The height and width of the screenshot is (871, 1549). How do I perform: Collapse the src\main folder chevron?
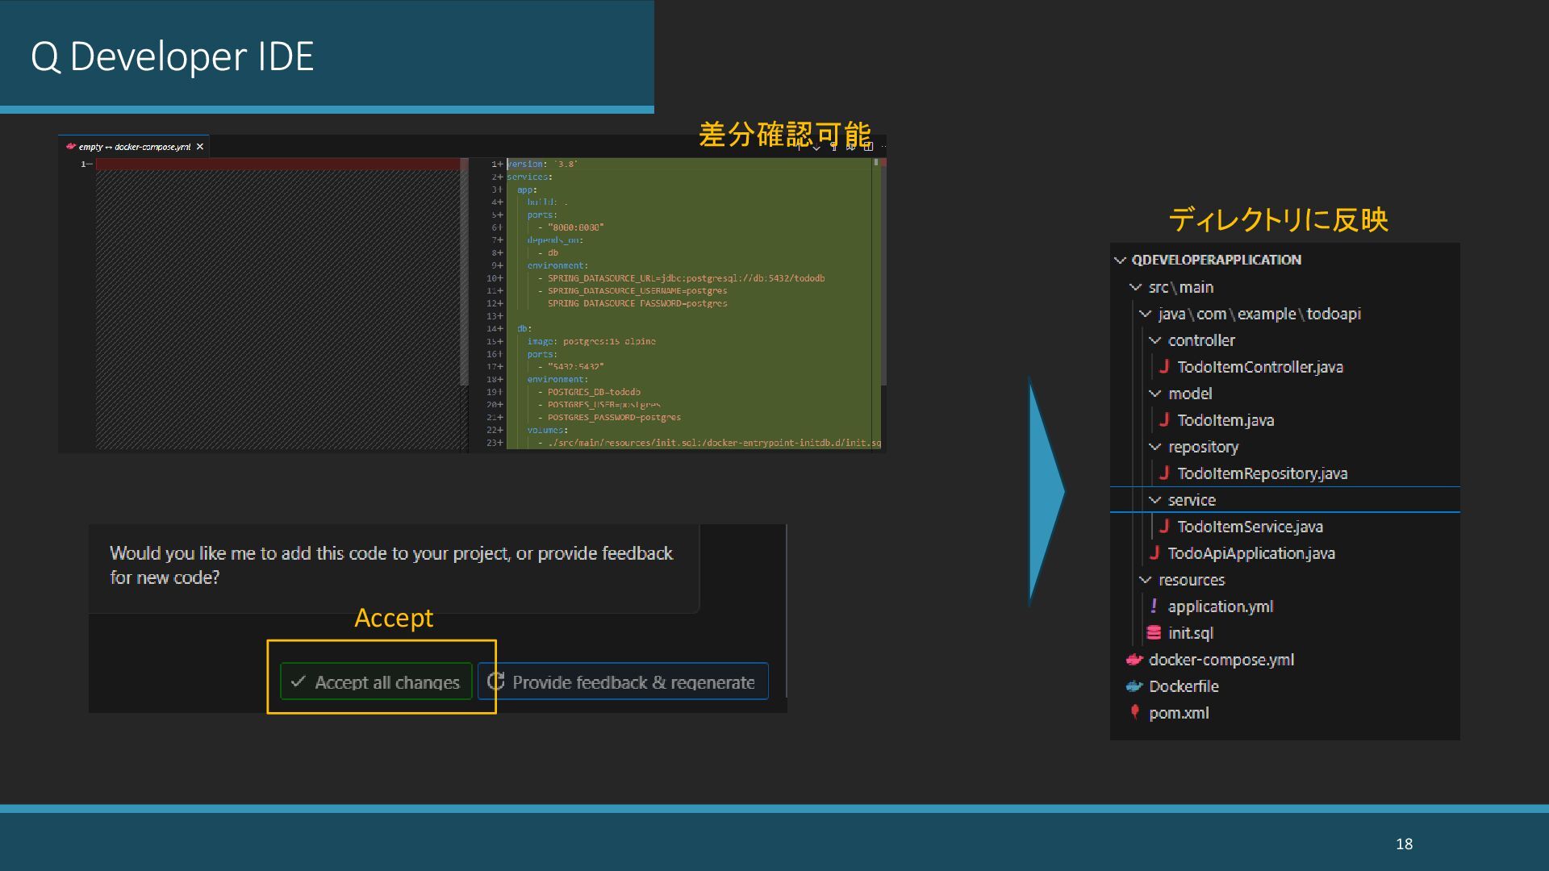pyautogui.click(x=1136, y=287)
